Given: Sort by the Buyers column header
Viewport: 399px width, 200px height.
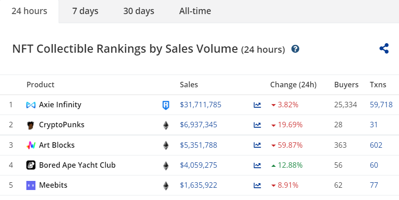Looking at the screenshot, I should tap(346, 85).
